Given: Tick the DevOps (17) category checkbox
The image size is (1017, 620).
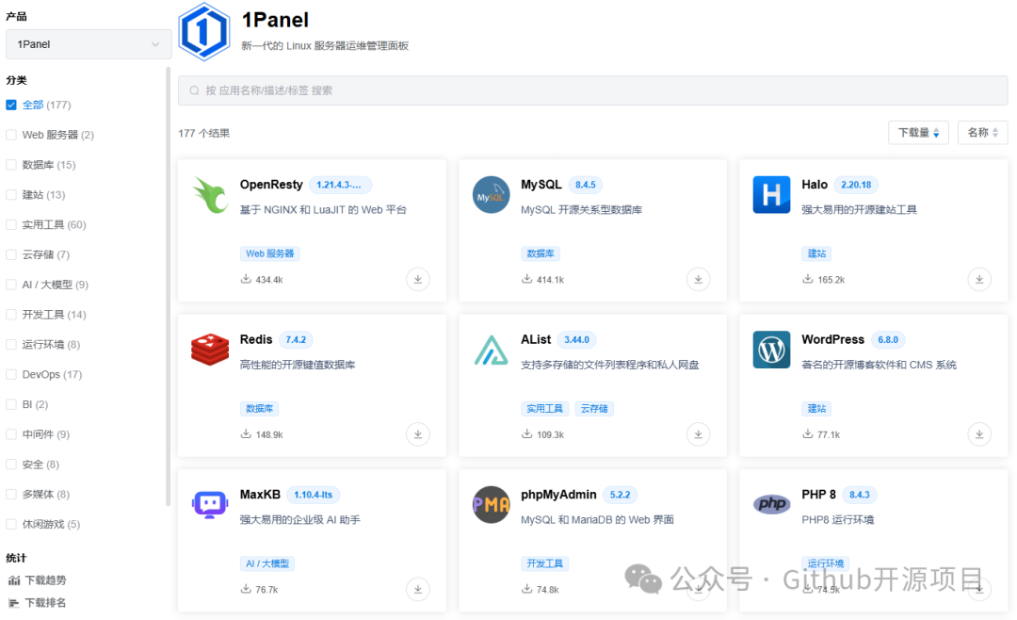Looking at the screenshot, I should 11,375.
